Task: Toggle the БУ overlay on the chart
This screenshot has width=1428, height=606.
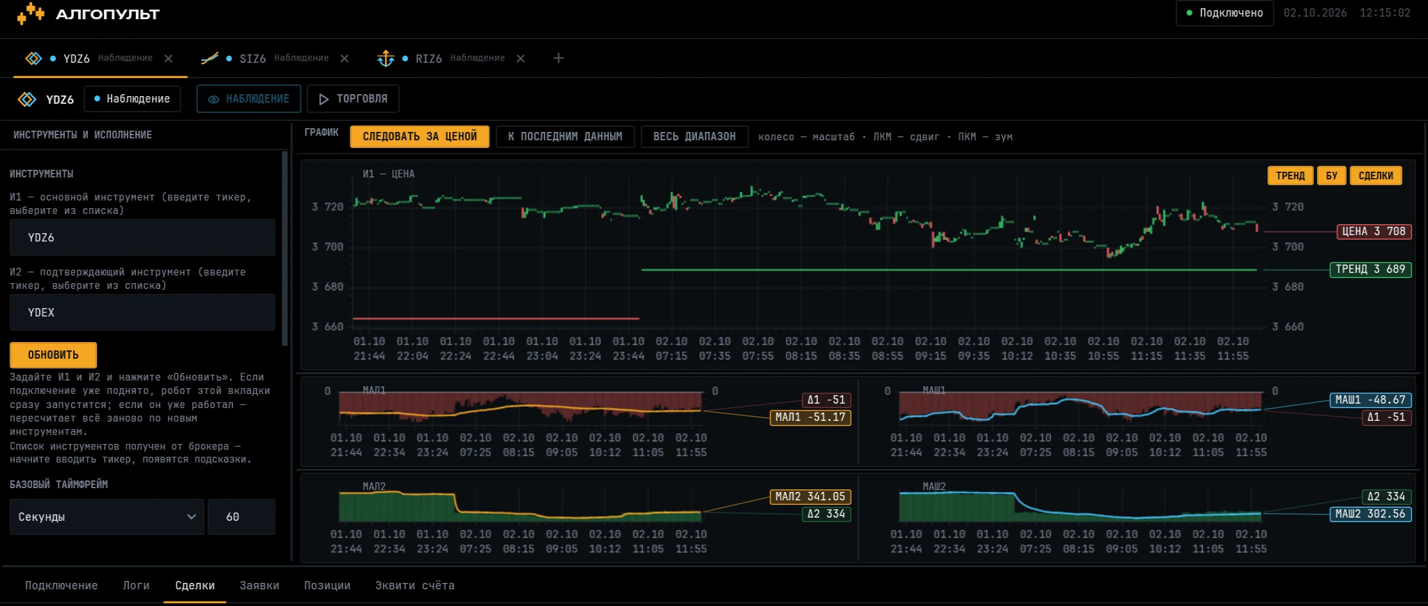Action: click(1332, 176)
